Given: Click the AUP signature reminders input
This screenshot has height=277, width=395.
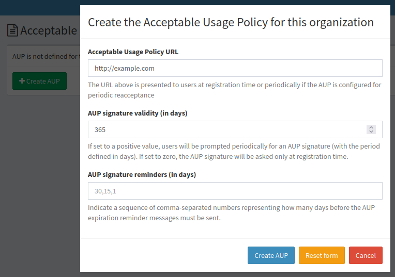Looking at the screenshot, I should pyautogui.click(x=235, y=191).
